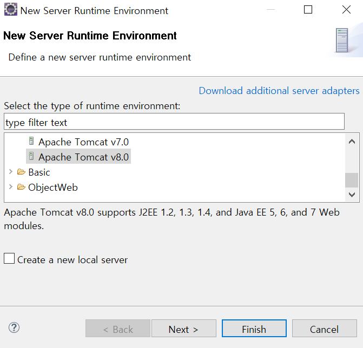Image resolution: width=363 pixels, height=348 pixels.
Task: Click the Finish button
Action: click(x=254, y=329)
